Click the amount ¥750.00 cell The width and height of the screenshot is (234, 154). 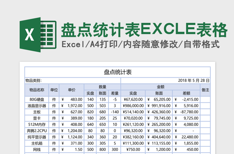(133, 150)
